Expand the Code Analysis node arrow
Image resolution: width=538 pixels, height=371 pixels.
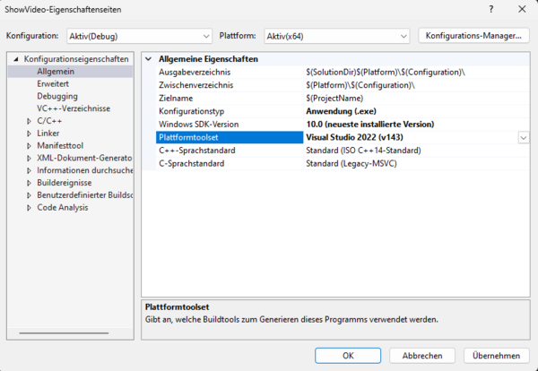coord(29,207)
